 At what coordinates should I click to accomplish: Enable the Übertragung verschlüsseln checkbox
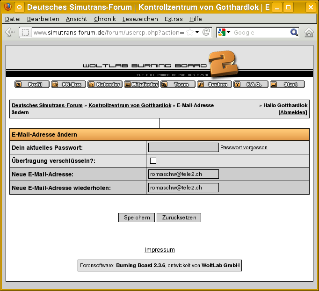pos(153,160)
